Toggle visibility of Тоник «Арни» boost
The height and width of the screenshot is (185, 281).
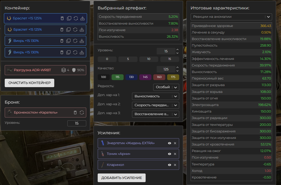pos(170,154)
